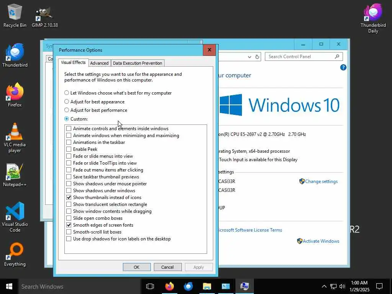Open File Explorer from the taskbar
Screen dimensions: 392x294
point(207,286)
